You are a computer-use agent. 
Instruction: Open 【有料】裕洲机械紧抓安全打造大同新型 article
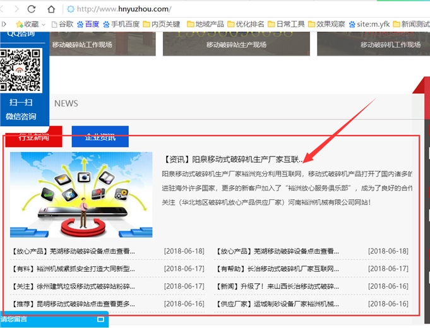73,269
